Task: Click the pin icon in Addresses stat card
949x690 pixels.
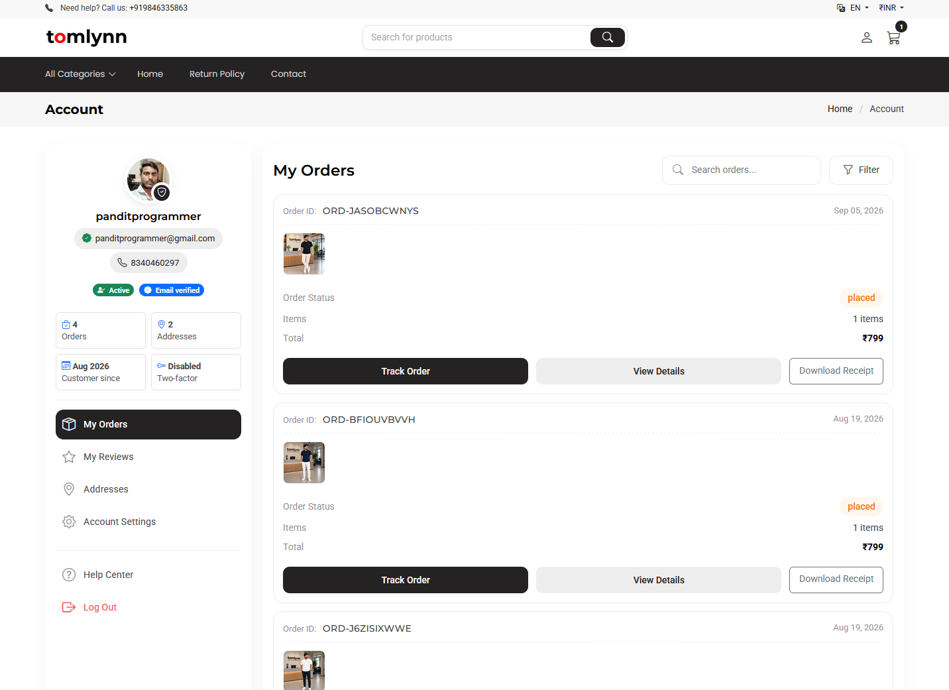Action: 161,324
